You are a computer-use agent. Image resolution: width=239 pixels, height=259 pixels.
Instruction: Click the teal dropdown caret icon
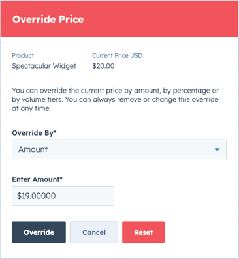[217, 149]
